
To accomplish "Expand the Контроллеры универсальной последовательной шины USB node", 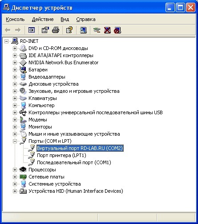I will click(x=15, y=112).
